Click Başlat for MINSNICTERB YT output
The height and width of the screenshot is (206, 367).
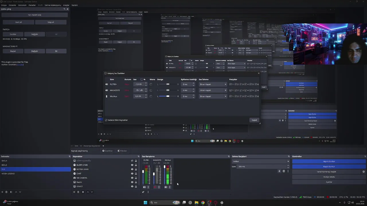coord(13,51)
